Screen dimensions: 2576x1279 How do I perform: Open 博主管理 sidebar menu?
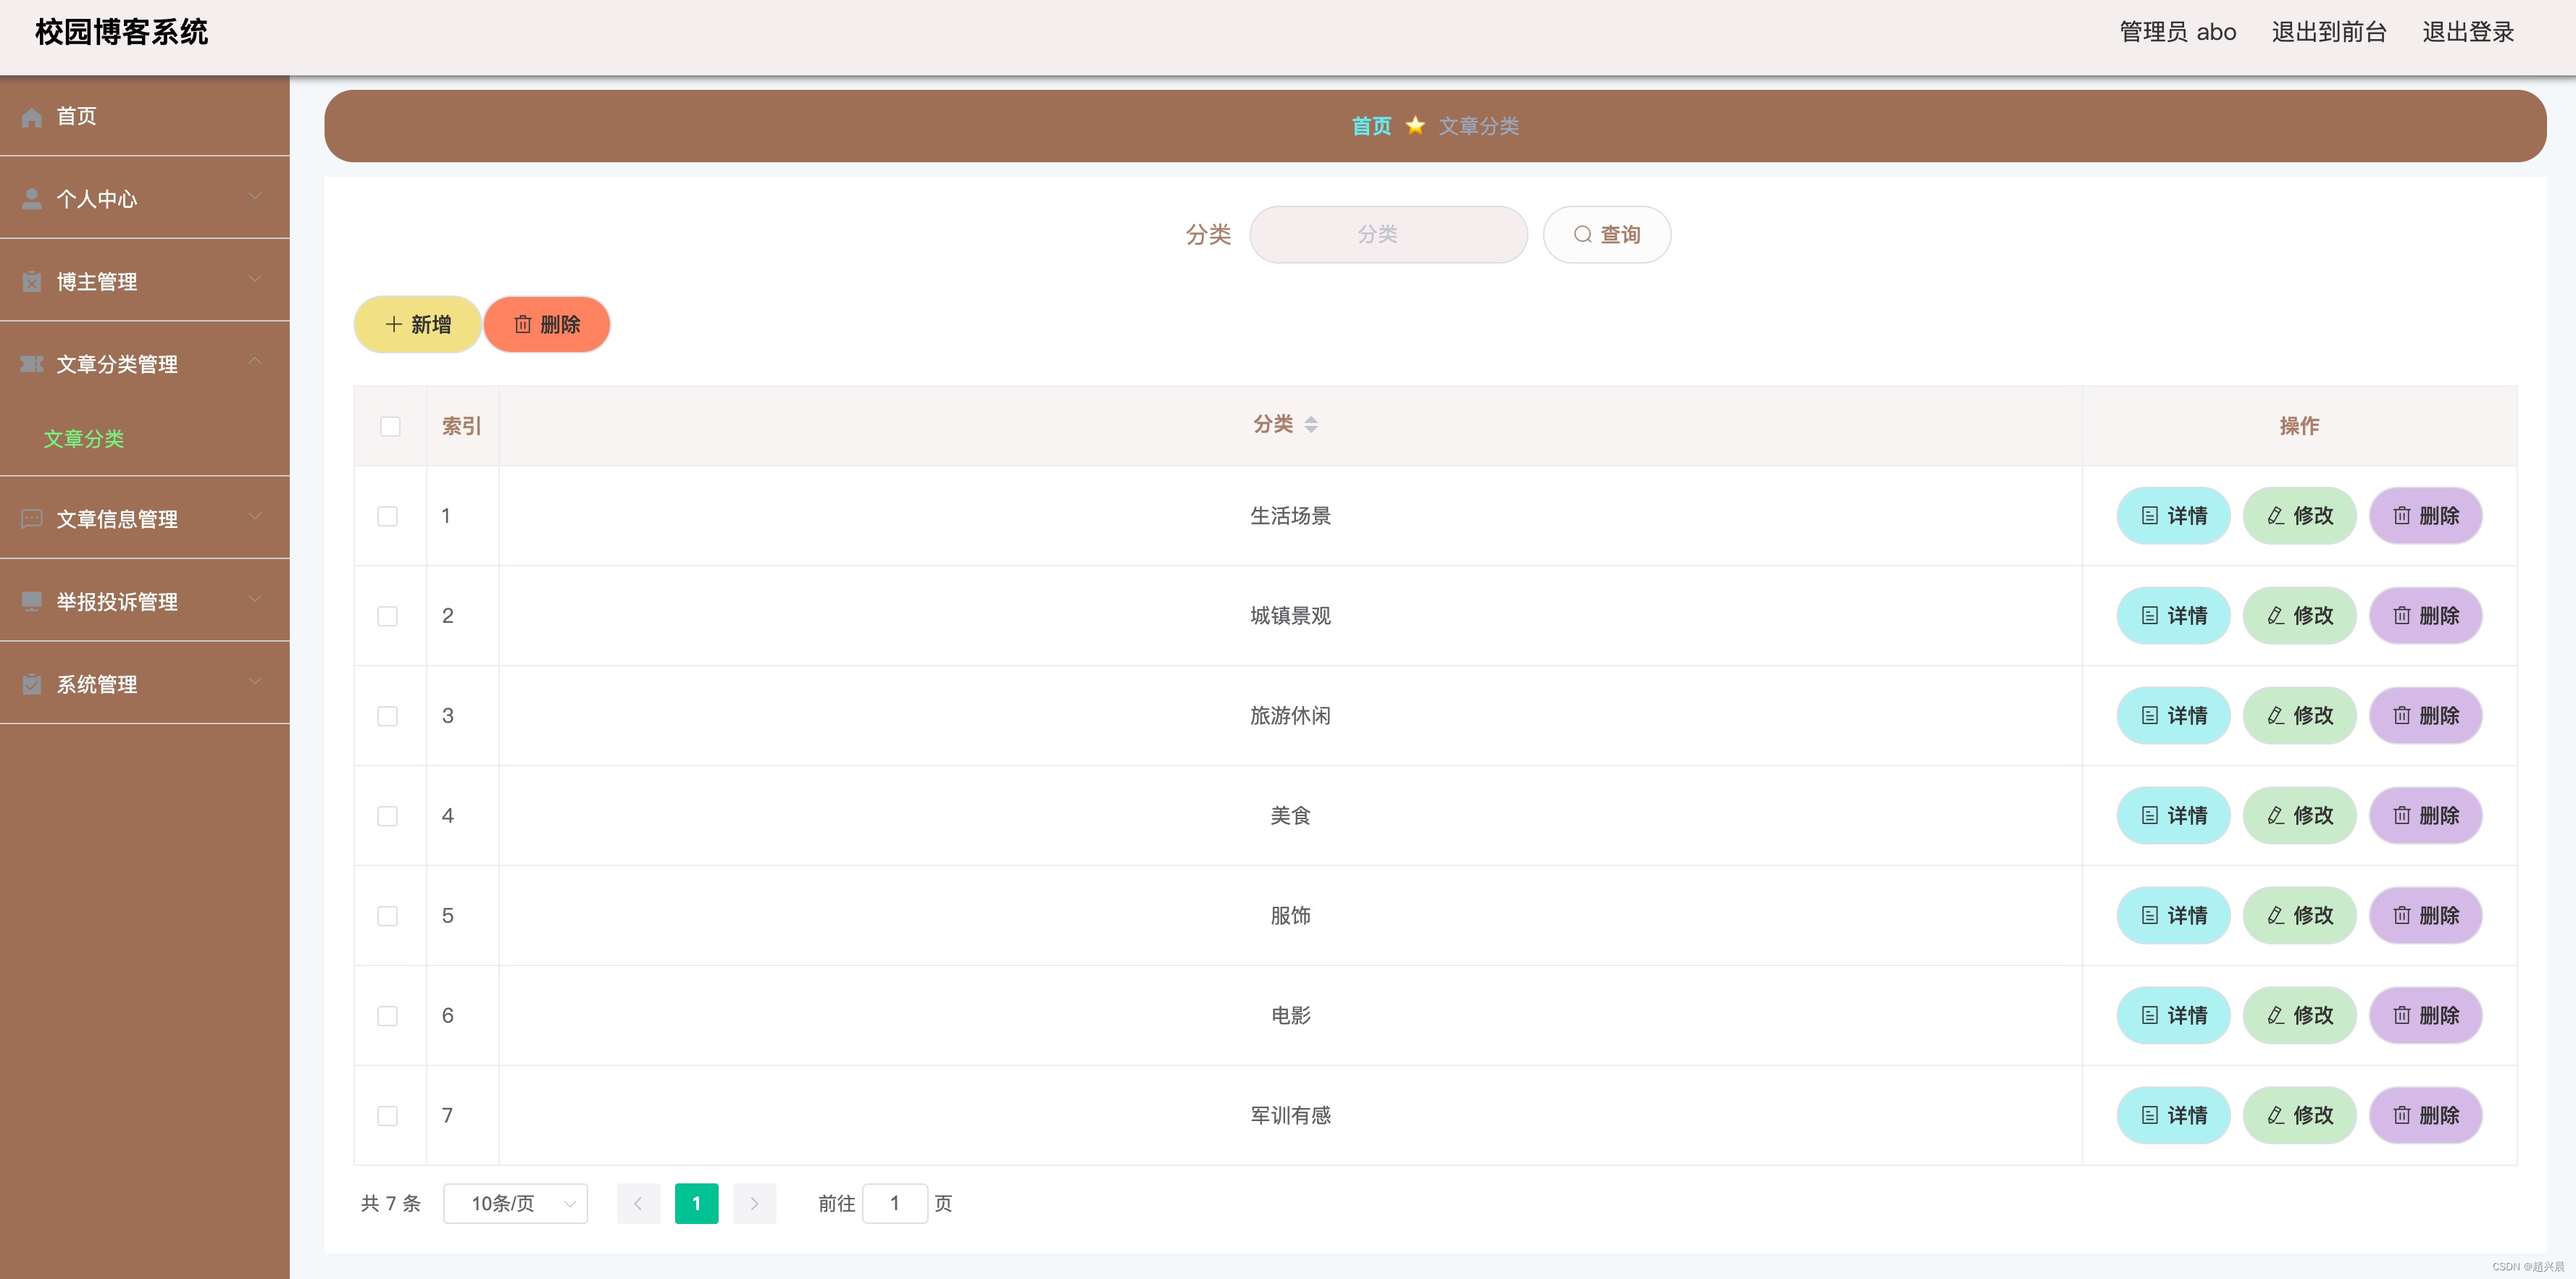click(x=145, y=281)
